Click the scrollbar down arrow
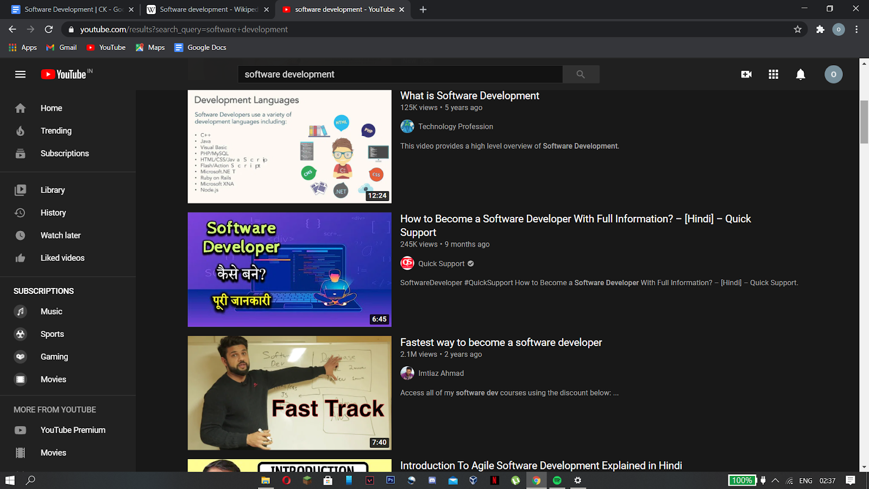 click(864, 467)
